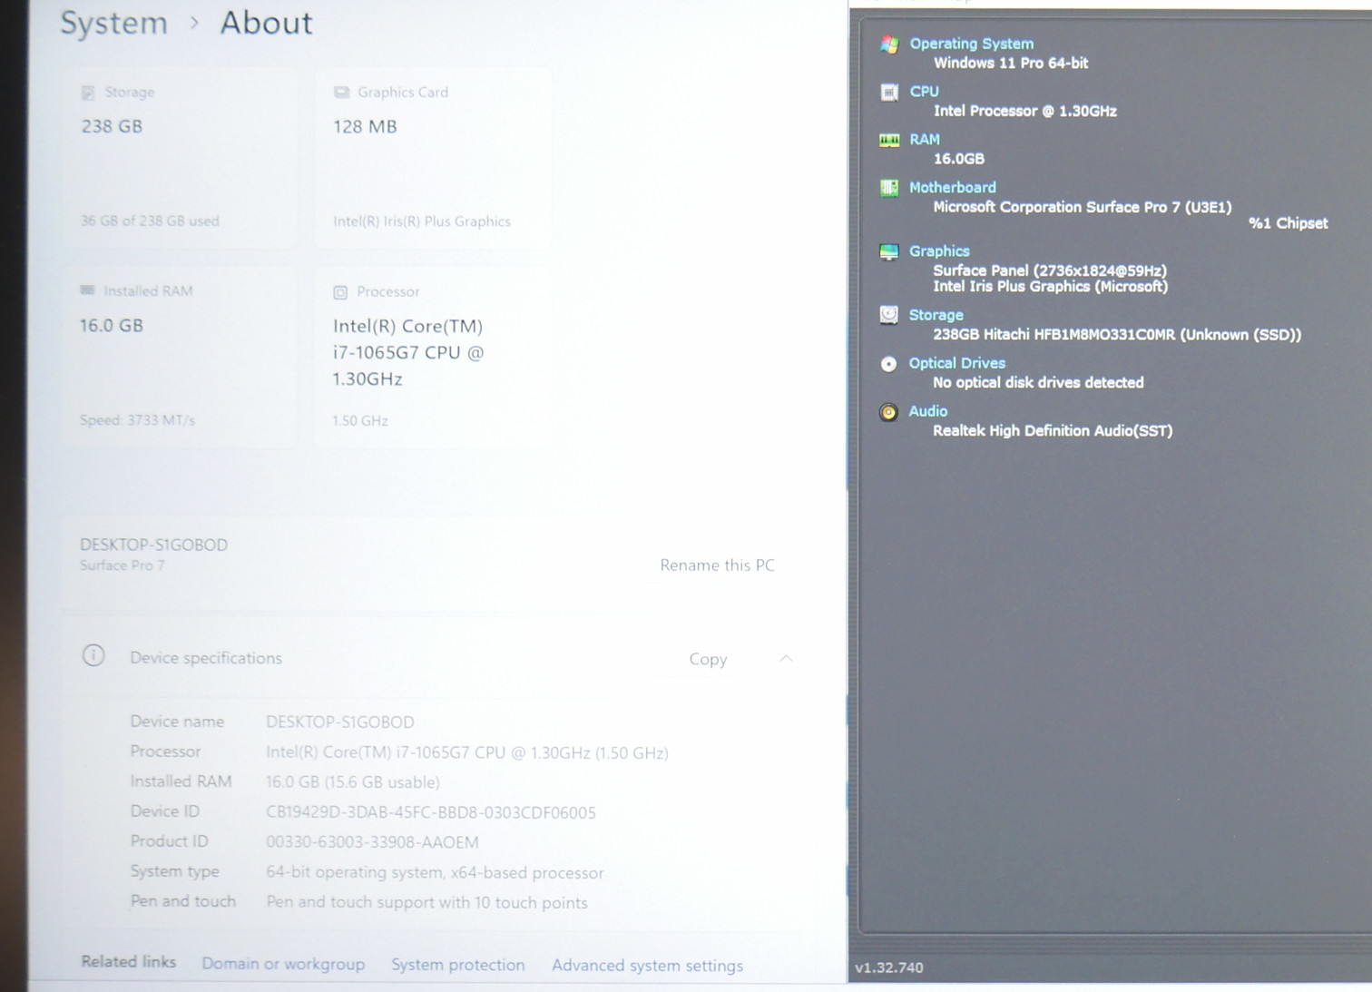The height and width of the screenshot is (992, 1372).
Task: Click the 238 GB storage value
Action: click(112, 126)
